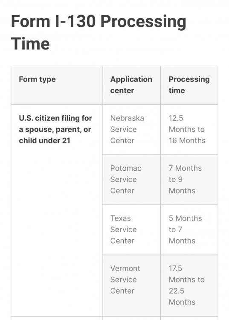The width and height of the screenshot is (229, 320).
Task: Select the Processing time column header
Action: click(189, 85)
